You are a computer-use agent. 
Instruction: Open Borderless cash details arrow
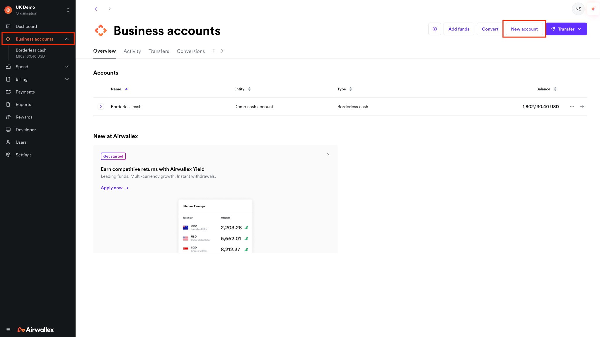(582, 107)
